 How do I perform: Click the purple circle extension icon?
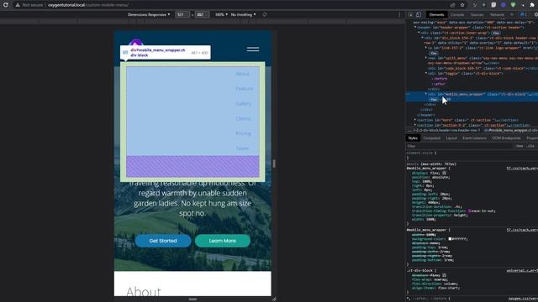504,5
